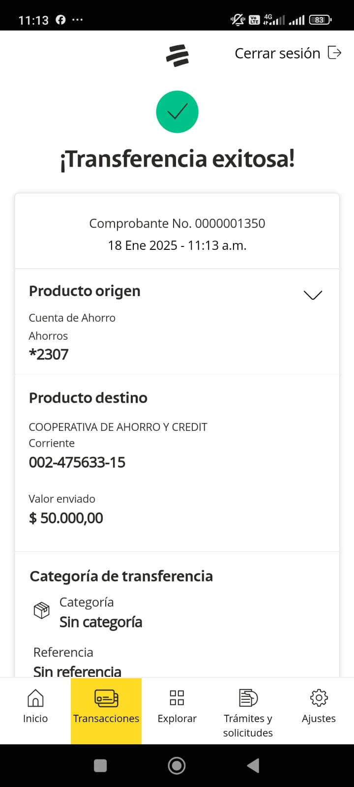Click the logout arrow icon
This screenshot has height=787, width=354.
(x=335, y=53)
